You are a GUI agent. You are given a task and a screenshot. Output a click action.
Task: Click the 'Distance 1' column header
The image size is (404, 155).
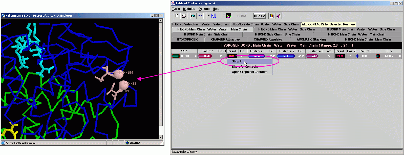(257, 51)
